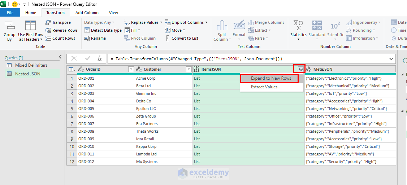Click the table corner menu icon
This screenshot has height=185, width=407.
pos(72,69)
